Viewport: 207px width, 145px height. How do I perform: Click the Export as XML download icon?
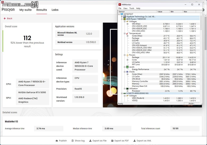click(134, 141)
